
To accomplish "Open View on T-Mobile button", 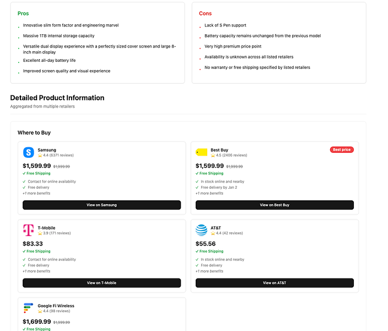I will point(102,283).
